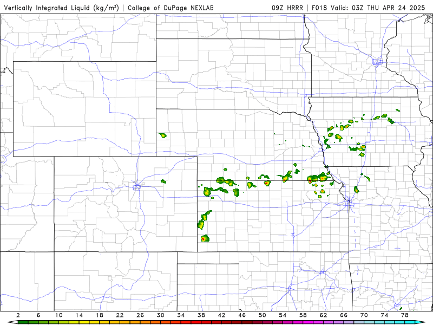
Task: Click the "09Z HRRR" model run label
Action: pyautogui.click(x=287, y=8)
